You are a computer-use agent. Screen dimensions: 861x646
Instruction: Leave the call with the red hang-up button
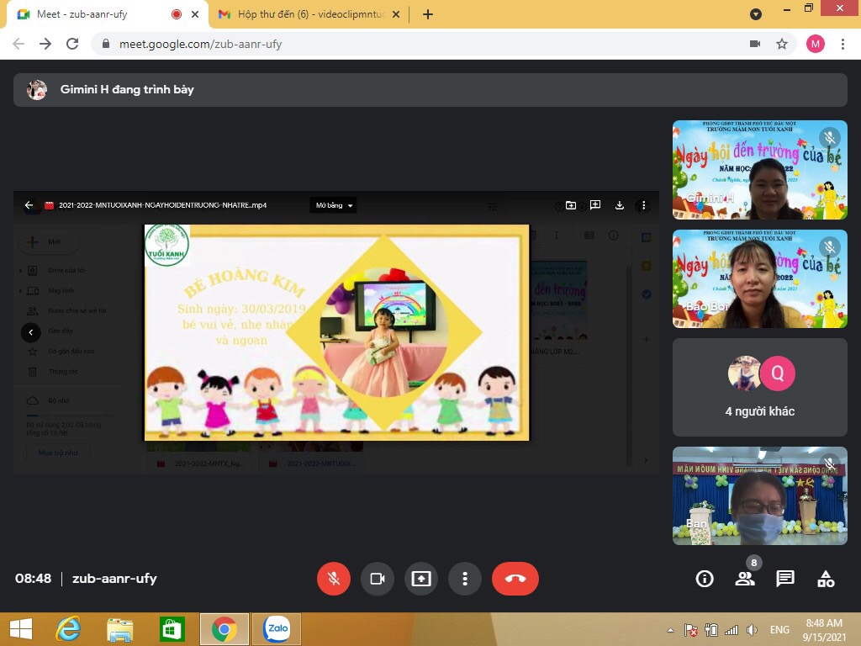515,579
